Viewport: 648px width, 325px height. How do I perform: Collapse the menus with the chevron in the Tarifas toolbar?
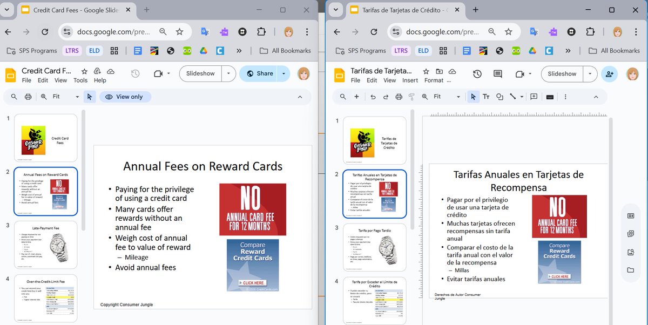tap(596, 97)
